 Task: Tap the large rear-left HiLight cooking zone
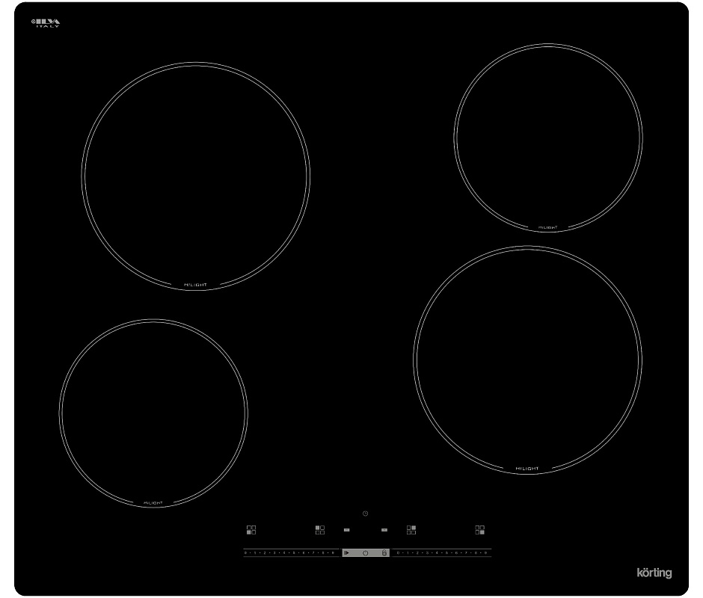pyautogui.click(x=195, y=176)
